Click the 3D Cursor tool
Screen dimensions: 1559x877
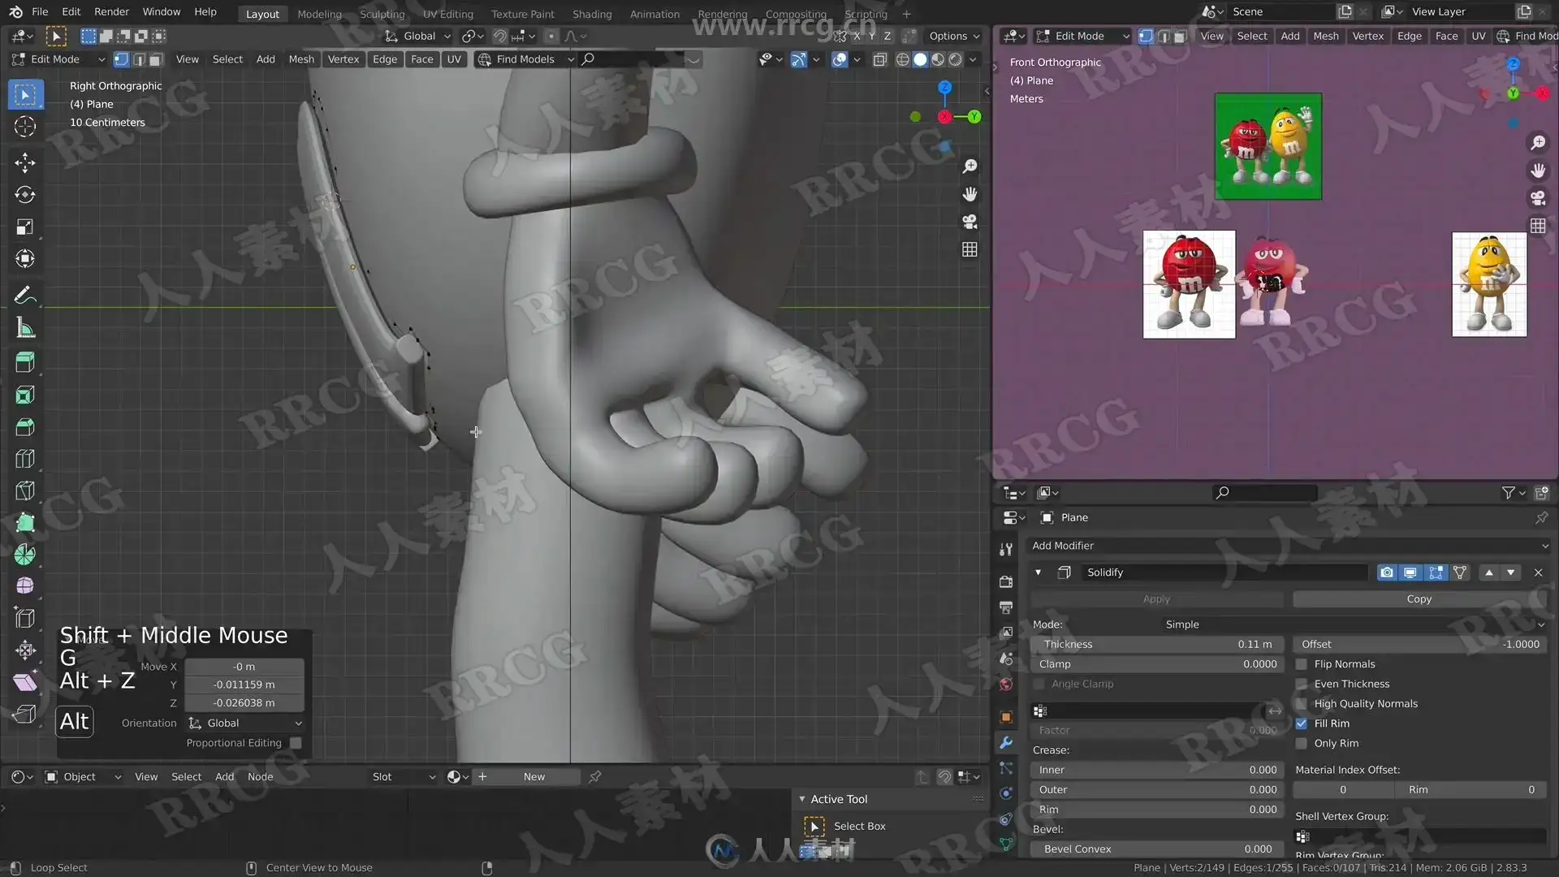[x=24, y=127]
